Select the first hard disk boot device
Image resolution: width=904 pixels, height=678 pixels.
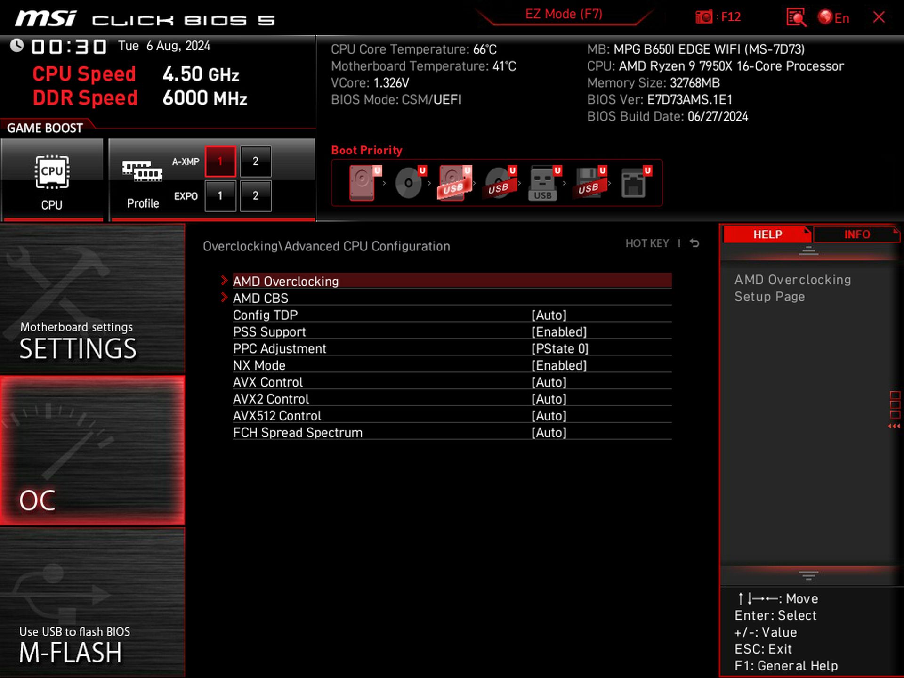click(362, 183)
